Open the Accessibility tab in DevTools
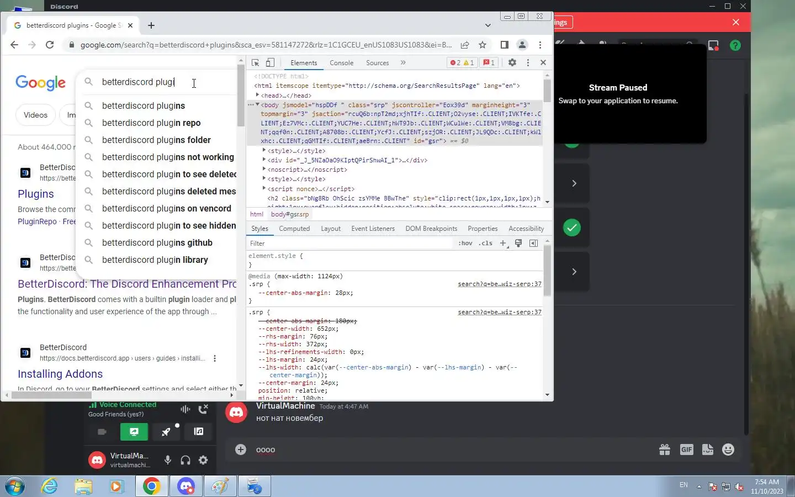 526,229
